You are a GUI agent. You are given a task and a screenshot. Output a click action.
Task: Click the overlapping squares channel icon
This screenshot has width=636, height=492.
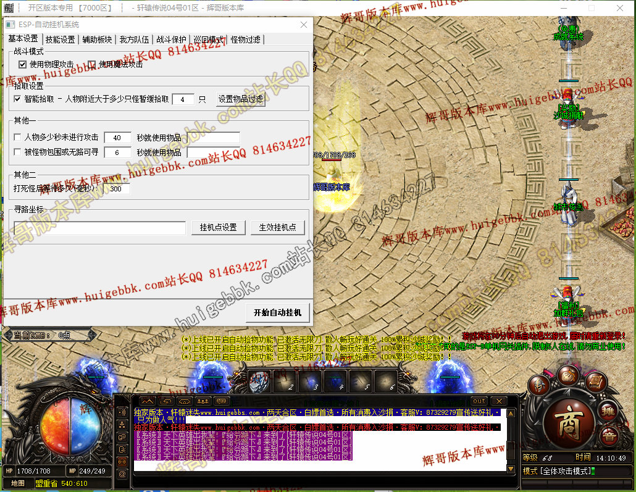click(122, 437)
